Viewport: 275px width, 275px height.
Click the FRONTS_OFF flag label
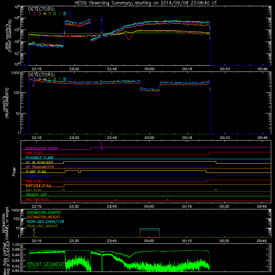click(36, 195)
